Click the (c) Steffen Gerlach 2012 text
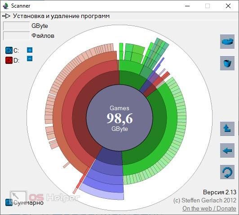Viewport: 239px width, 215px height. (205, 200)
